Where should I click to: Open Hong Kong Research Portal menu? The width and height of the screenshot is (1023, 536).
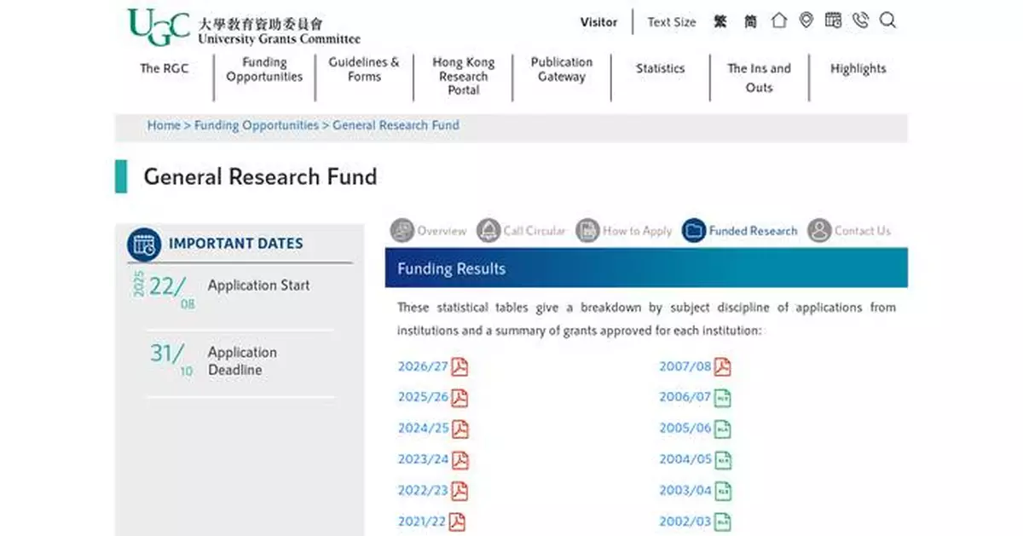pyautogui.click(x=463, y=76)
